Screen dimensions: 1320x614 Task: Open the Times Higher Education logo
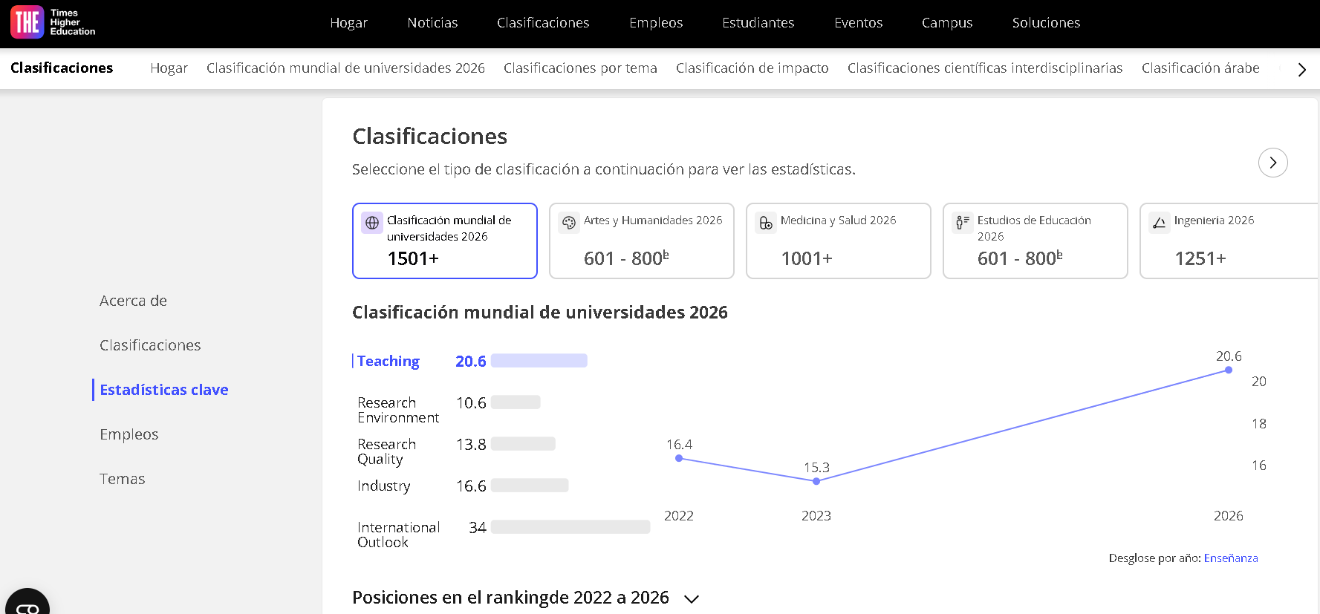point(53,22)
